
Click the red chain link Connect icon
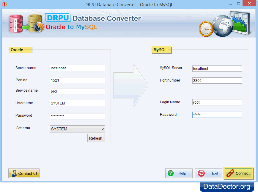point(230,173)
